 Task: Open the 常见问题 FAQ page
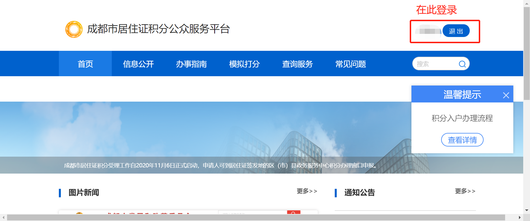[351, 64]
